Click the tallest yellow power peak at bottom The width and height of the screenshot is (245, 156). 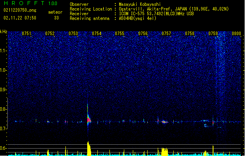point(89,148)
